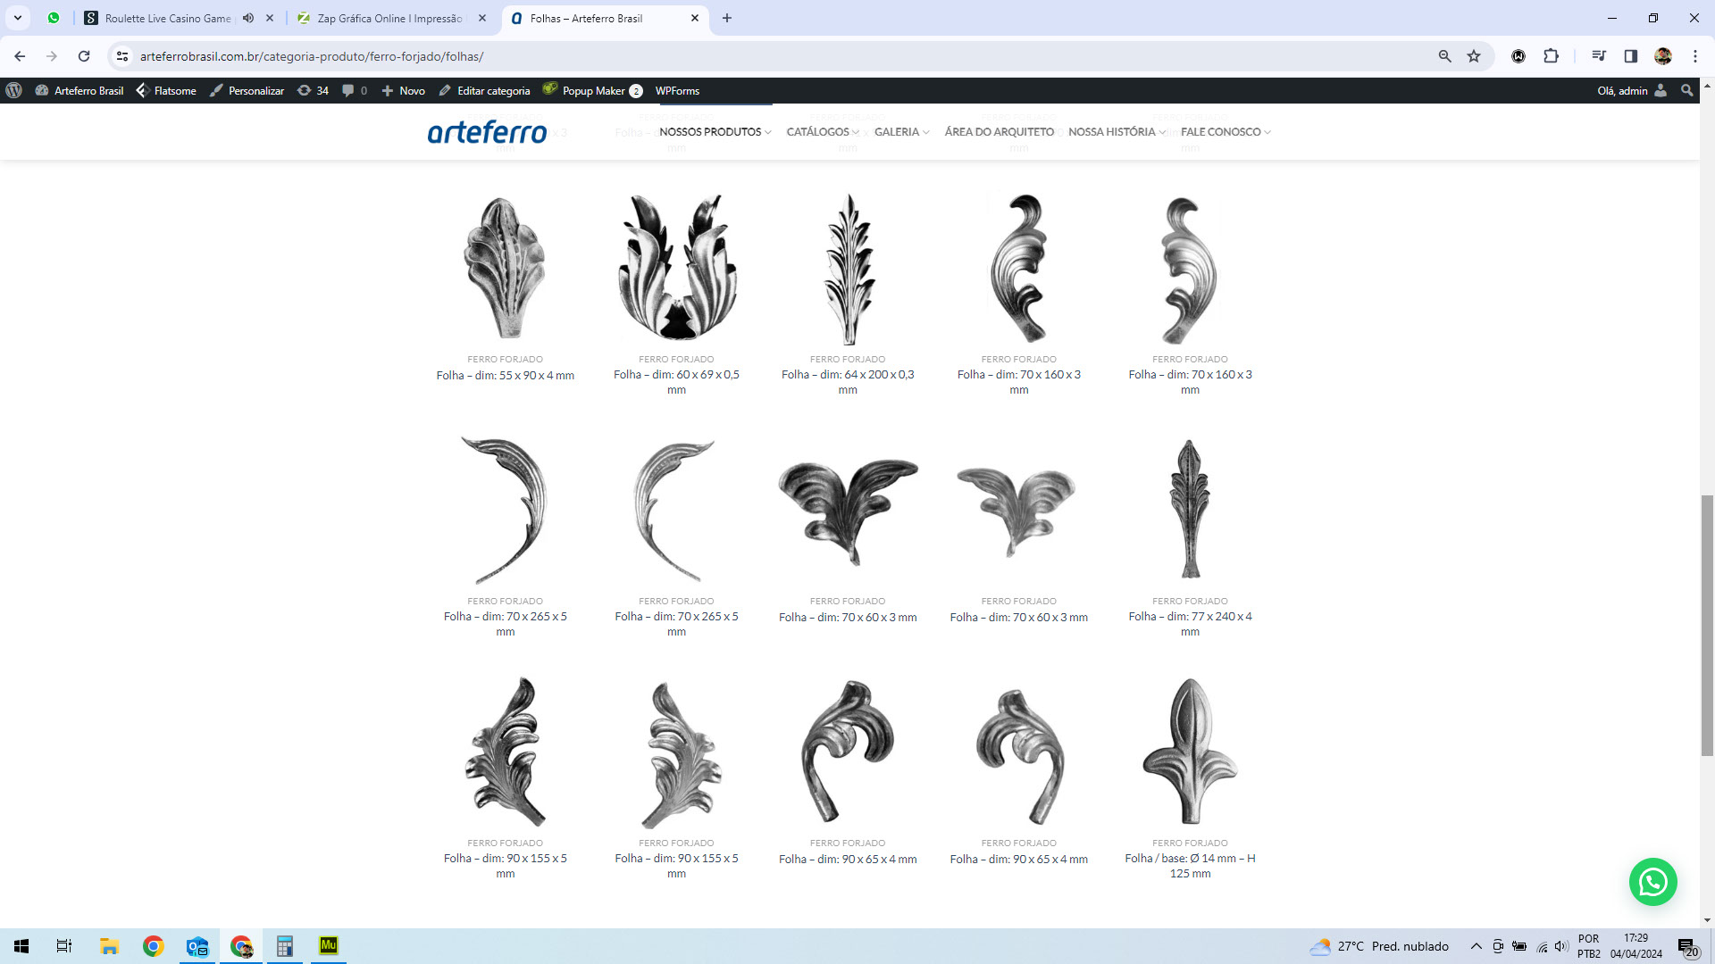1715x964 pixels.
Task: Open WordPress logo admin menu
Action: pos(14,90)
